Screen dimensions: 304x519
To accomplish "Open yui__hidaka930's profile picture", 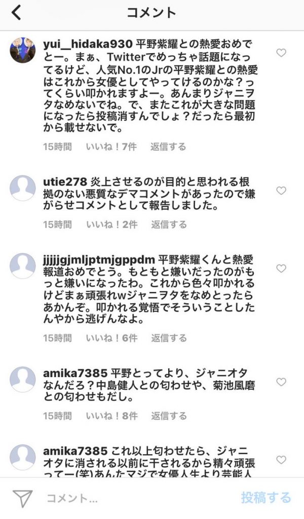I will [22, 50].
